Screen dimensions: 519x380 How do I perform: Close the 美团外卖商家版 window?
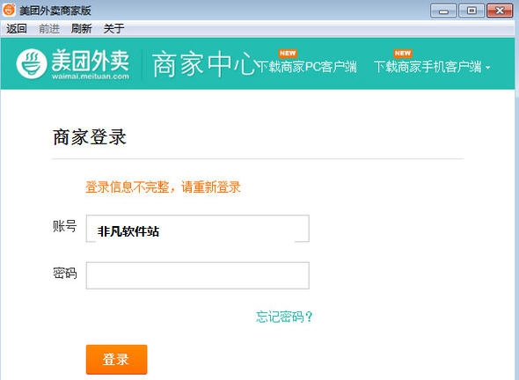[500, 11]
